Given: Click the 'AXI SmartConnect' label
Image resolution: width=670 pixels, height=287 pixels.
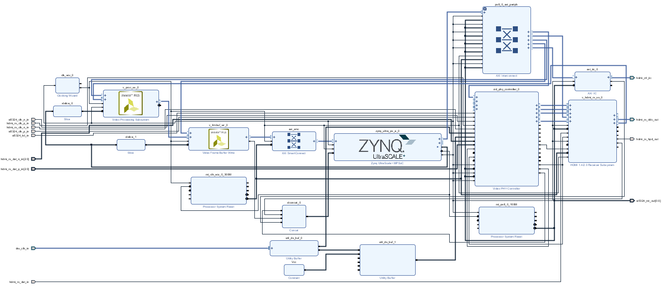Looking at the screenshot, I should [294, 153].
